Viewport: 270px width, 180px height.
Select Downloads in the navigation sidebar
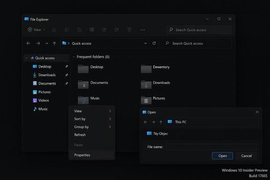47,75
